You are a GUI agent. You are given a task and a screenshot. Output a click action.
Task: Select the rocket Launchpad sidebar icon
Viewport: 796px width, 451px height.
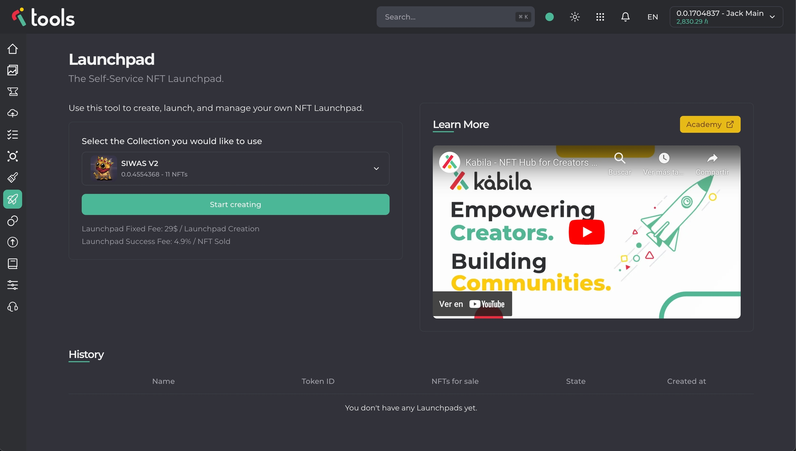13,199
